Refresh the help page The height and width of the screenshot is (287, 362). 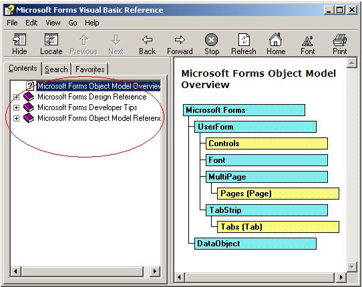point(244,39)
